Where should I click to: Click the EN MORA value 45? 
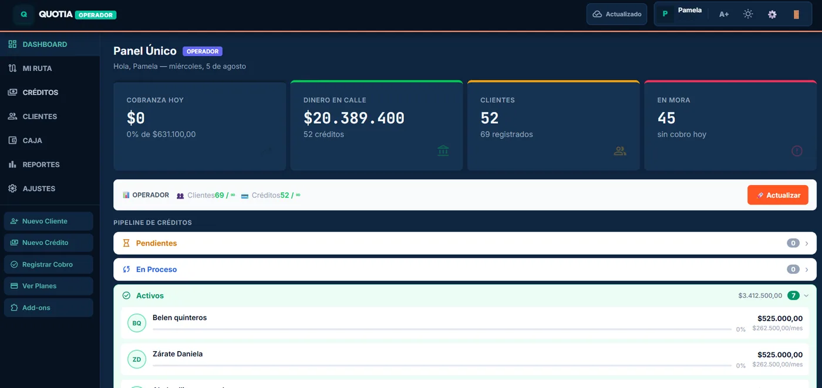(666, 118)
